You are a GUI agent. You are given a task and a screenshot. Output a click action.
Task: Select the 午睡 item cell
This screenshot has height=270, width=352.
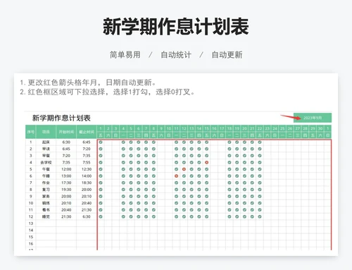click(x=46, y=176)
